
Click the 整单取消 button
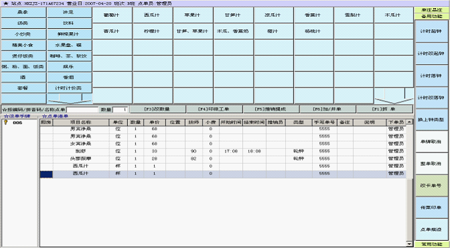pyautogui.click(x=431, y=164)
